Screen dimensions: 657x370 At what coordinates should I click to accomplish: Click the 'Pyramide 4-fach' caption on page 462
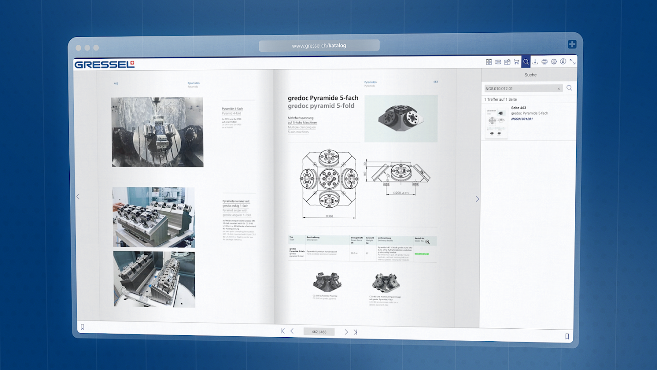click(232, 109)
